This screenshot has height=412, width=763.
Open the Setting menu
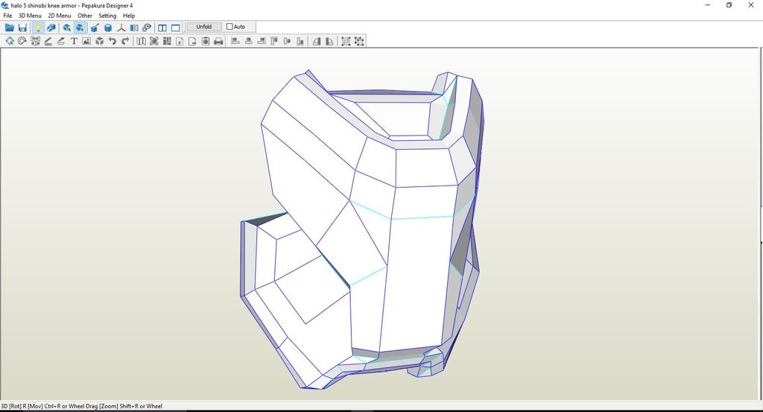[x=107, y=16]
